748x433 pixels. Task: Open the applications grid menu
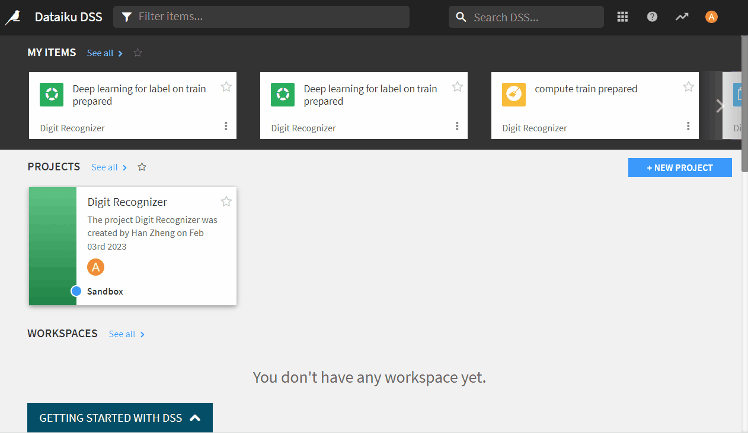(x=622, y=17)
